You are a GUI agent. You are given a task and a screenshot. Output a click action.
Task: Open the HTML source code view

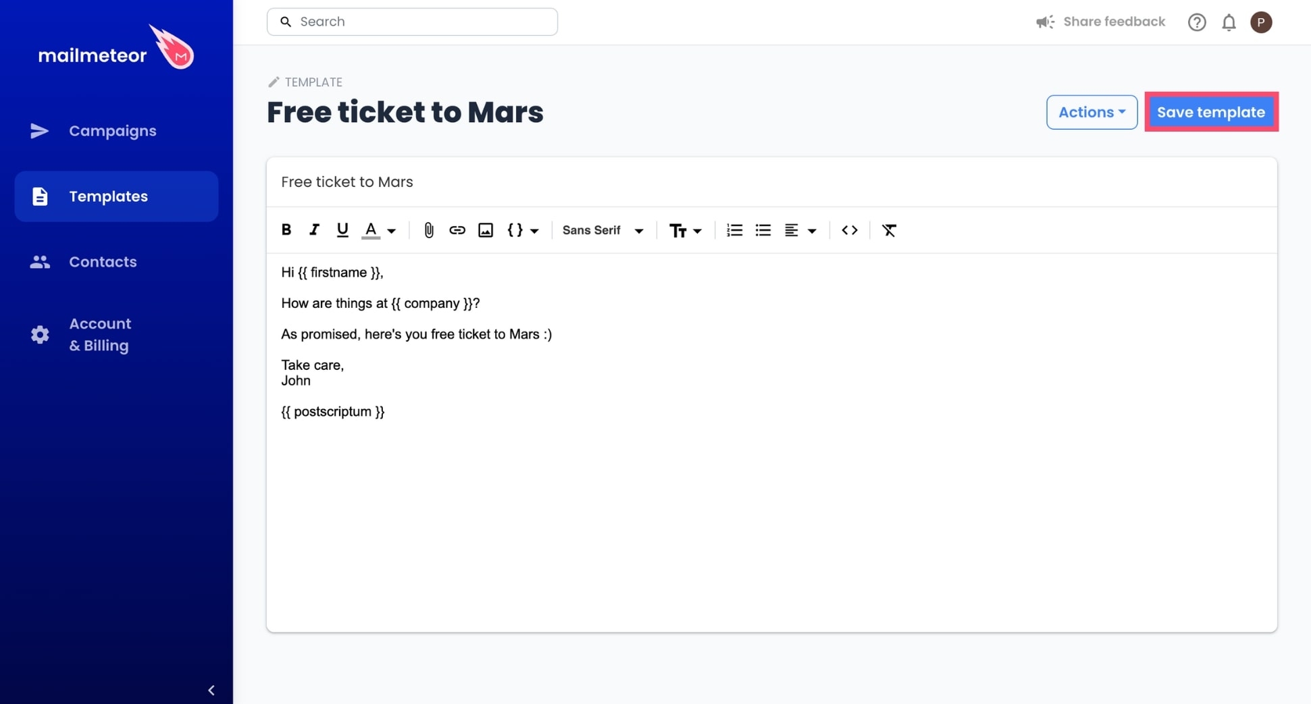[850, 230]
